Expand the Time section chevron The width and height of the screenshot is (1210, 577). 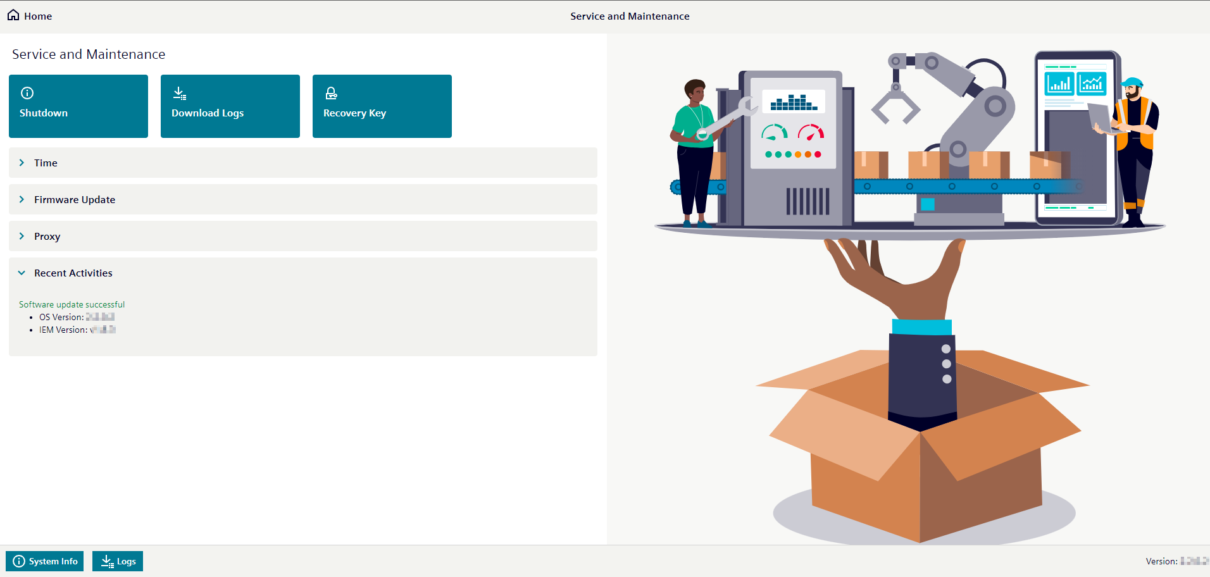tap(22, 163)
